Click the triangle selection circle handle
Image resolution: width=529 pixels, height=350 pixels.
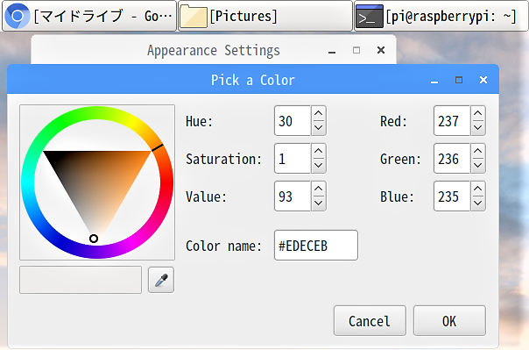pos(94,239)
